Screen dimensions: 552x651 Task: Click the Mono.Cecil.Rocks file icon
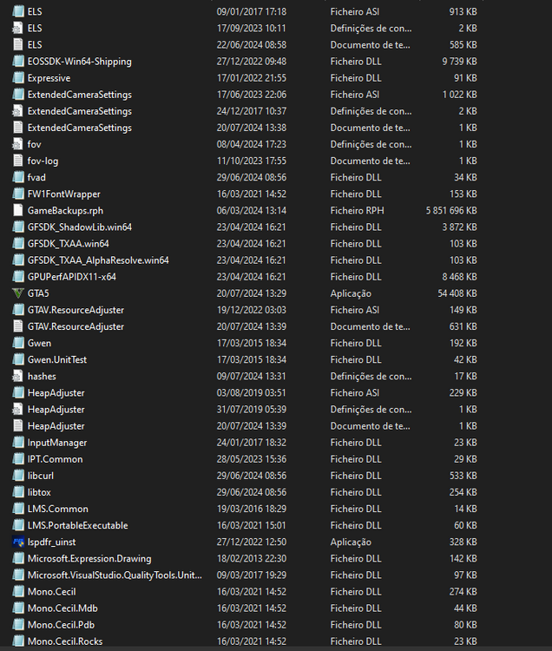[18, 641]
